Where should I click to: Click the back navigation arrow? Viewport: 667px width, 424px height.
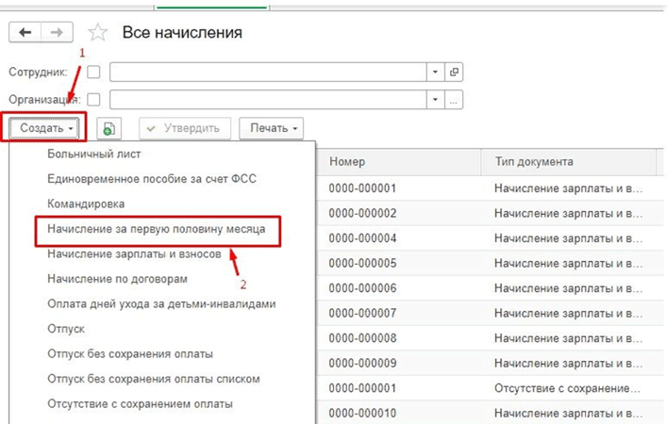tap(25, 32)
